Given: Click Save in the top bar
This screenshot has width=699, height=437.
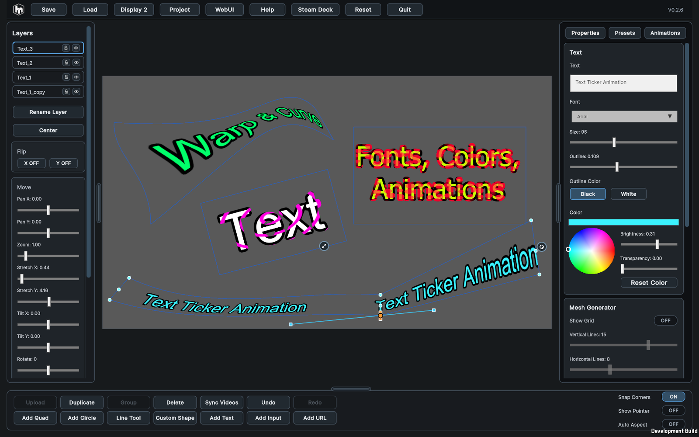Looking at the screenshot, I should [x=48, y=10].
